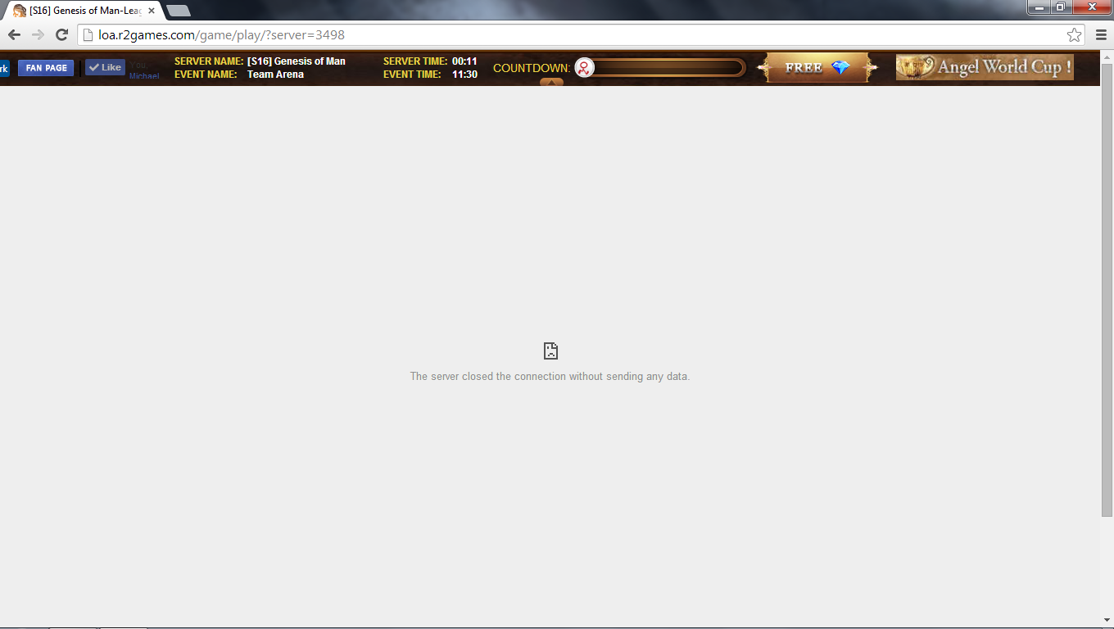The image size is (1114, 629).
Task: Open the FAN PAGE button
Action: (46, 68)
